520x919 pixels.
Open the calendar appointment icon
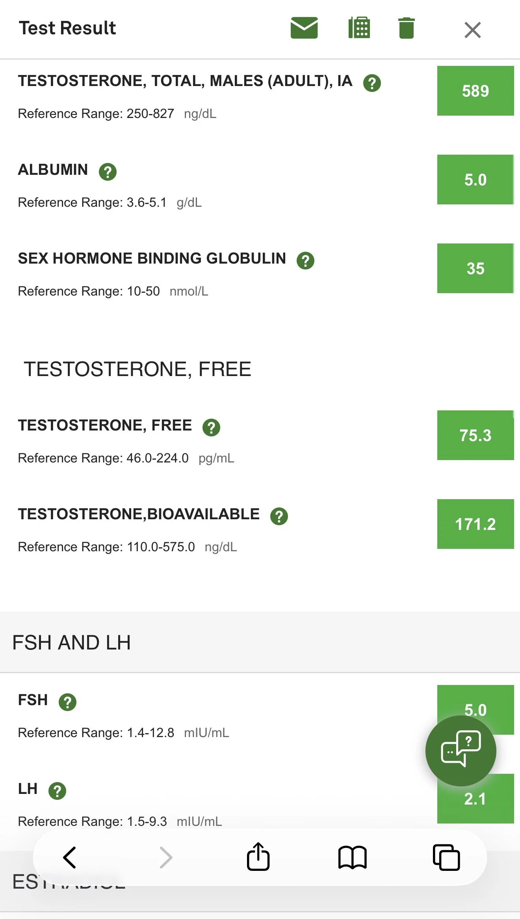click(359, 28)
